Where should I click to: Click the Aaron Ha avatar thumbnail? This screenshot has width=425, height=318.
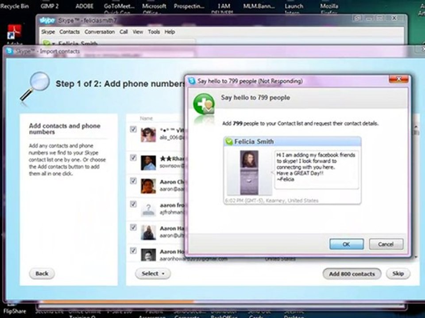tap(148, 233)
